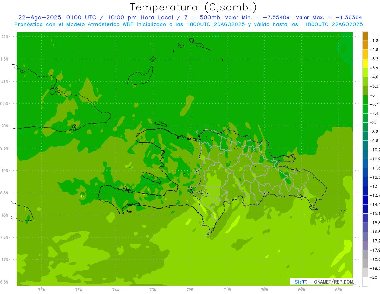Click the "-8.1" colorbar value
Viewport: 380px width, 294px height.
375,122
